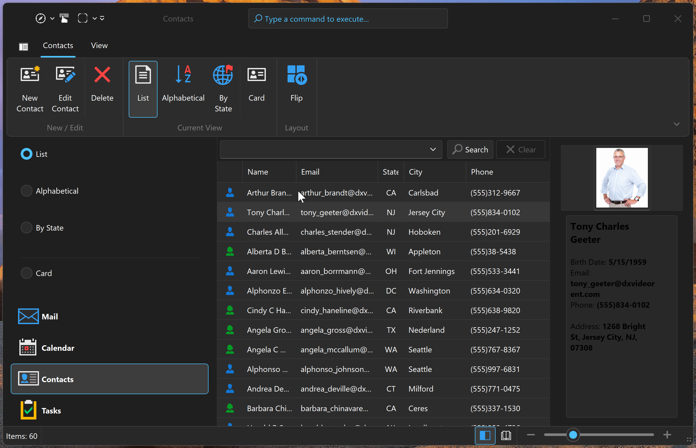Choose the Card radio option
696x448 pixels.
coord(26,273)
